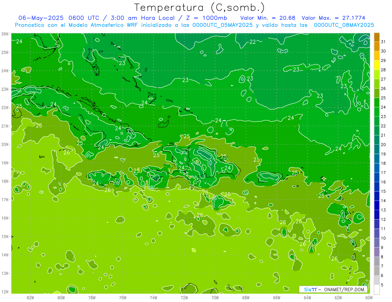Click the "80W" longitude label
This screenshot has width=392, height=302.
61,297
